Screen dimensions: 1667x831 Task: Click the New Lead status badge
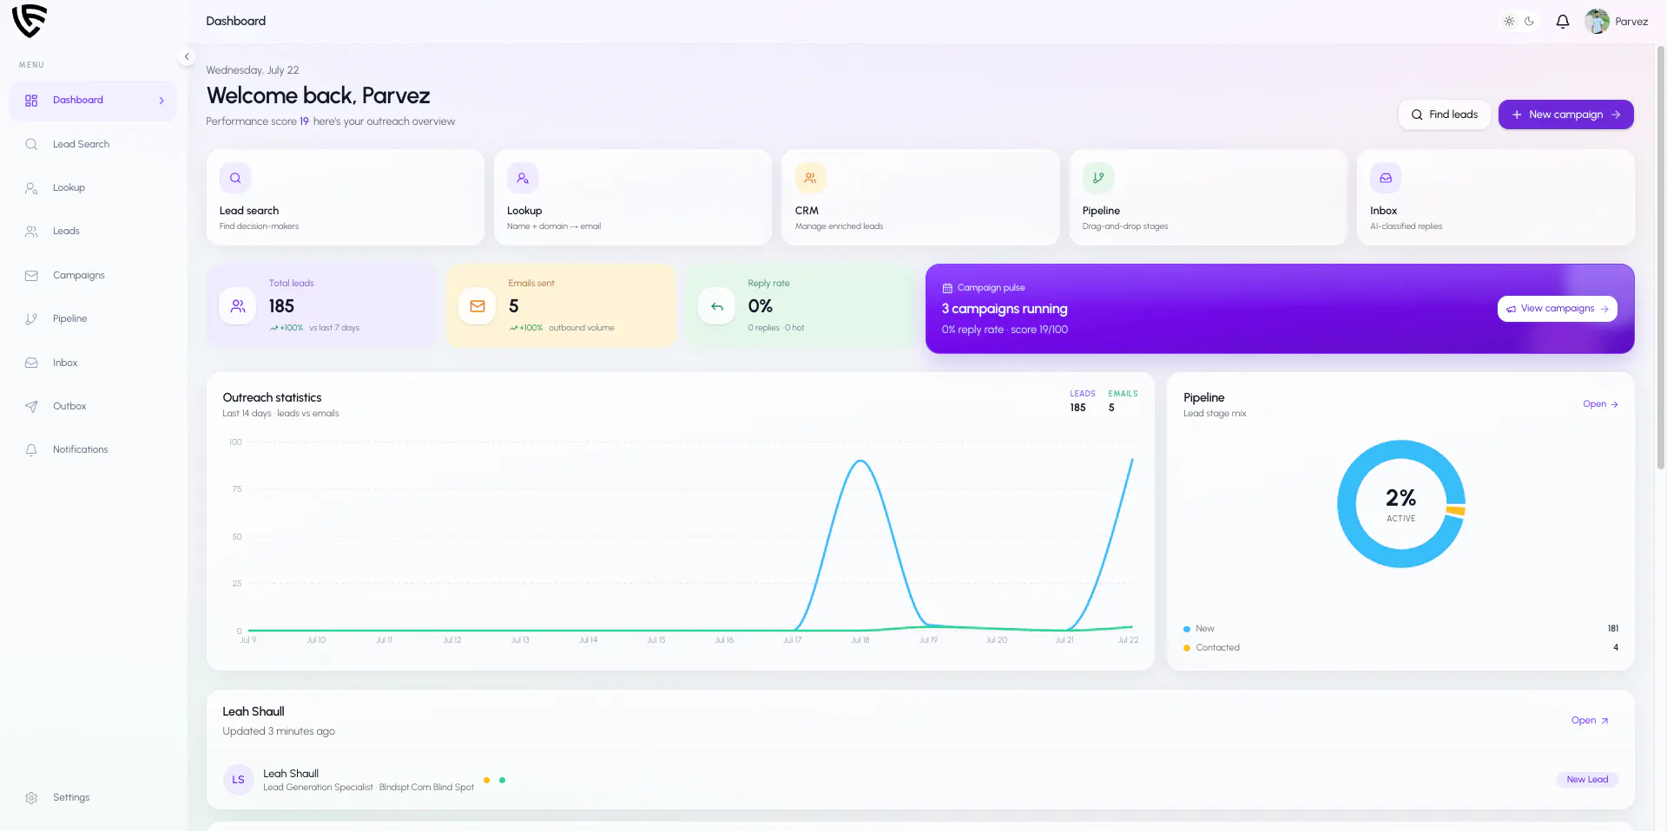(1587, 780)
